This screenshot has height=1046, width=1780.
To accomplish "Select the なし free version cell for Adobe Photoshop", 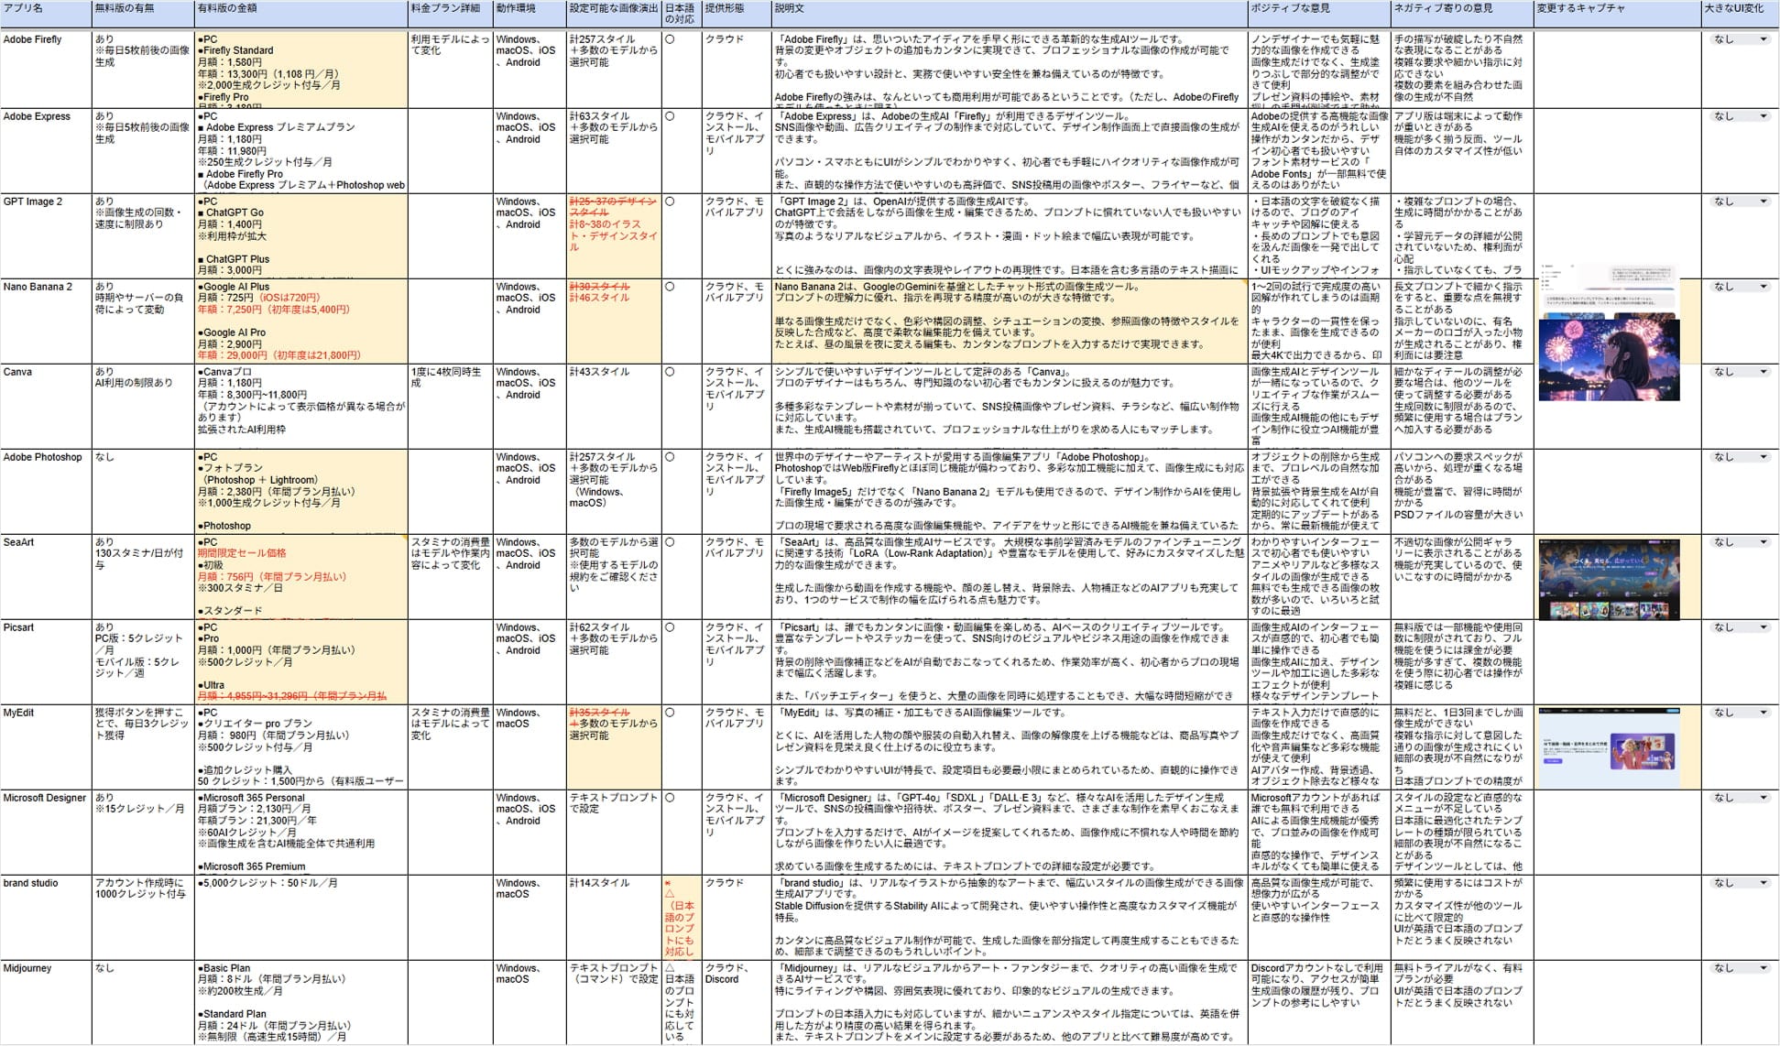I will tap(143, 491).
